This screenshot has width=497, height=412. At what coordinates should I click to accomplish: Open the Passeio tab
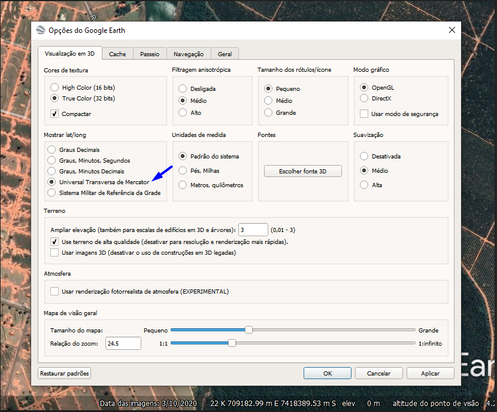coord(150,54)
